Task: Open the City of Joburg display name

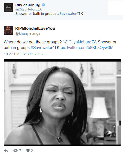Action: click(28, 5)
